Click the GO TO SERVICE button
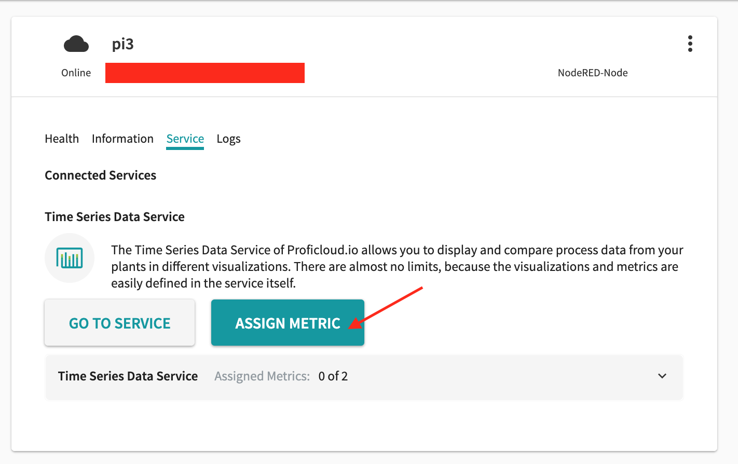Viewport: 738px width, 464px height. (120, 323)
